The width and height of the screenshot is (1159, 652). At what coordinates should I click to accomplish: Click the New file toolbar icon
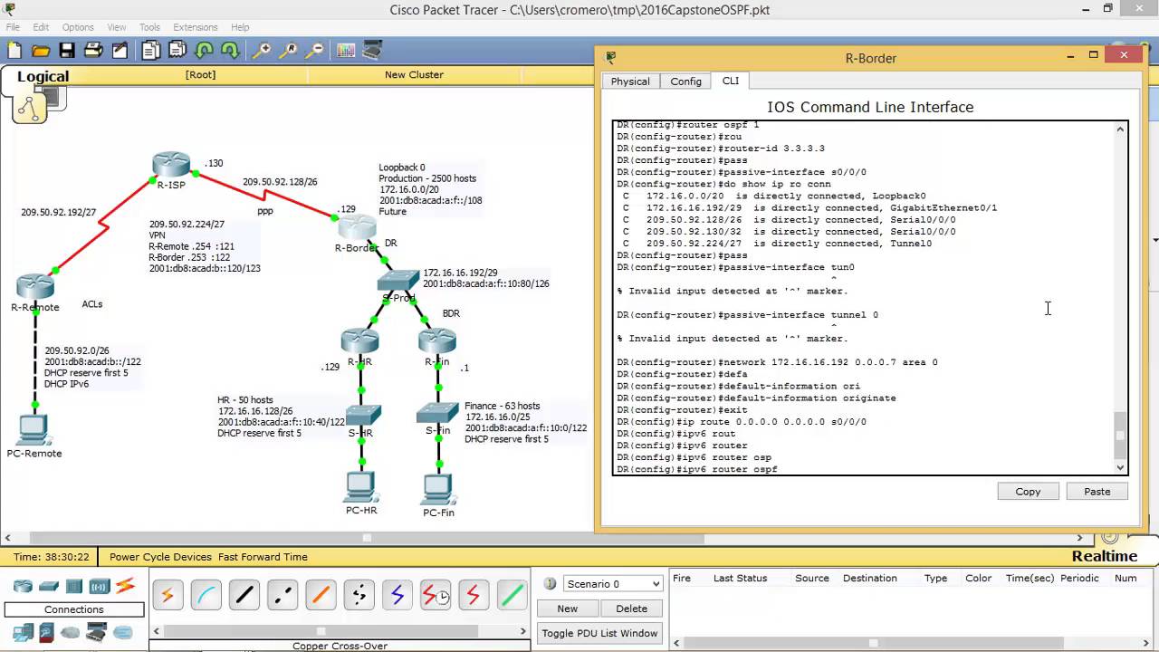point(14,51)
